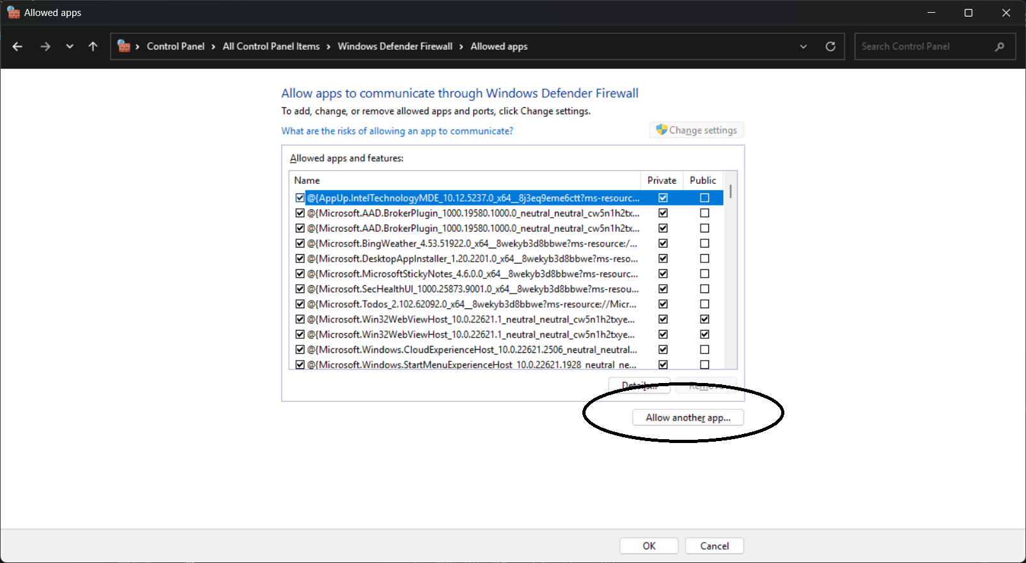Uncheck Microsoft.Todos name checkbox

pos(300,304)
